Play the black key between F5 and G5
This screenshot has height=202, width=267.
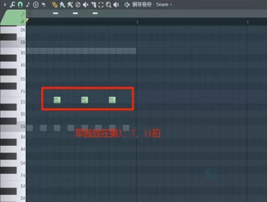[x=8, y=86]
